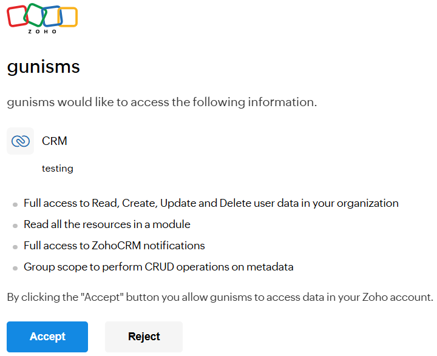
Task: Click the blue square in Zoho logo
Action: point(52,16)
